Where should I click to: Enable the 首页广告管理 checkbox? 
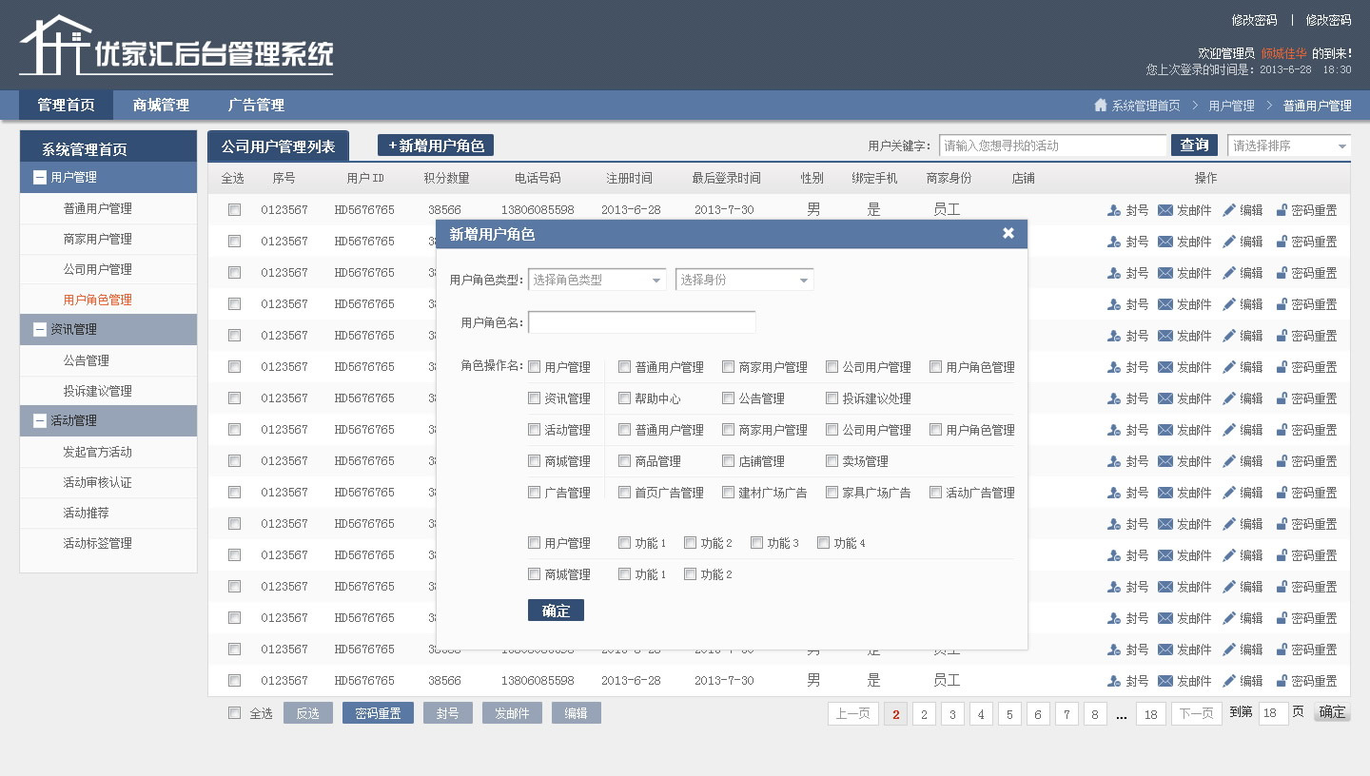coord(625,493)
